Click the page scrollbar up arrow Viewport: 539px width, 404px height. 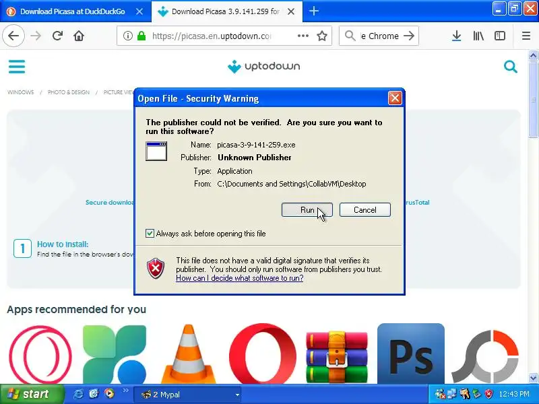click(533, 55)
